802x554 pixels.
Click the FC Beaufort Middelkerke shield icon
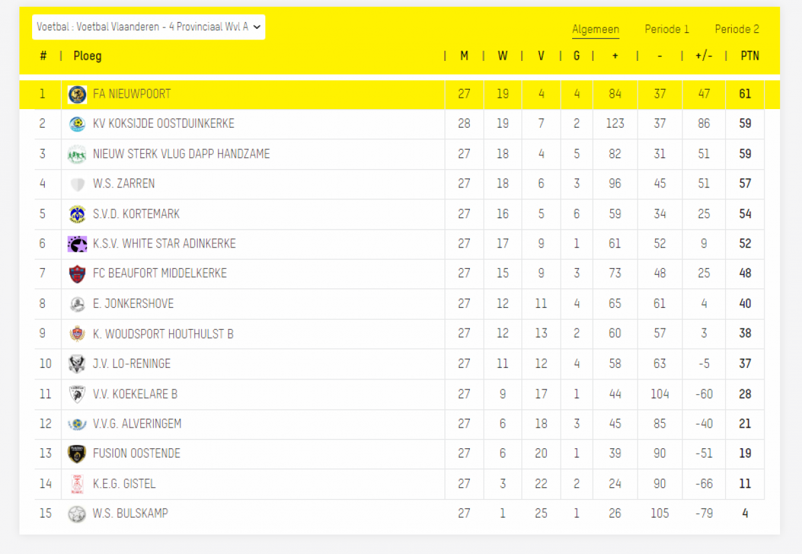tap(78, 274)
